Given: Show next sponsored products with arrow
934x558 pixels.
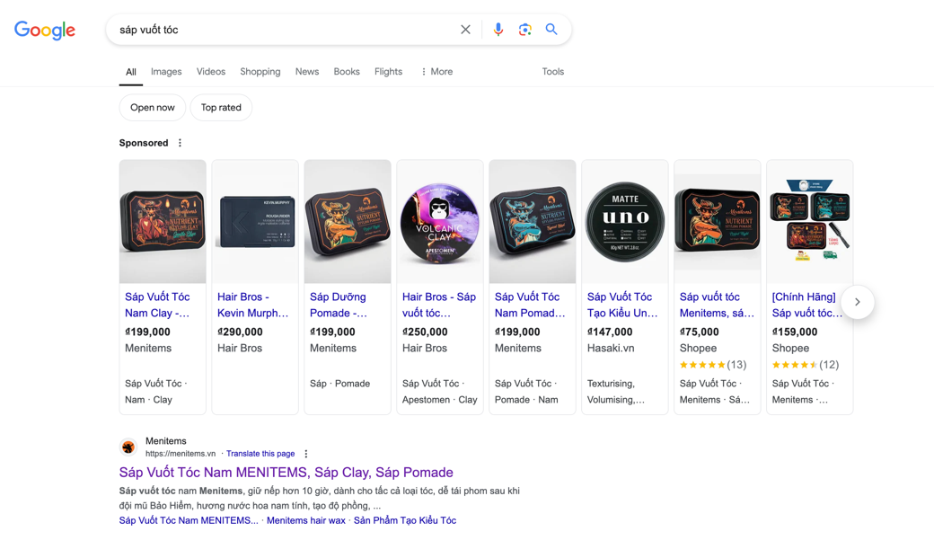Looking at the screenshot, I should click(857, 302).
